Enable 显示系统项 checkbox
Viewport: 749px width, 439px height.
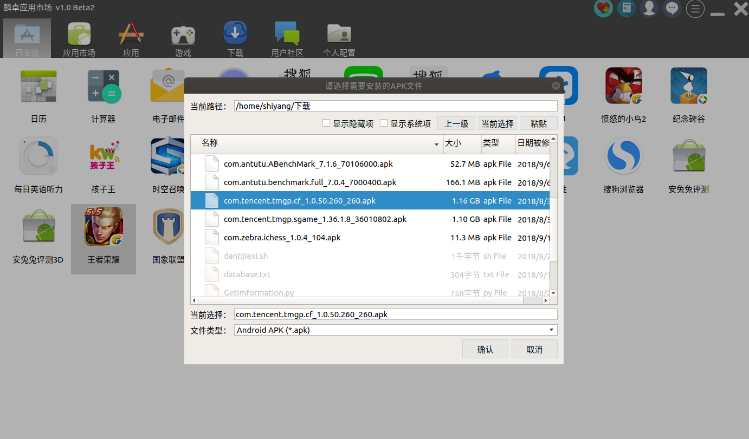click(384, 123)
